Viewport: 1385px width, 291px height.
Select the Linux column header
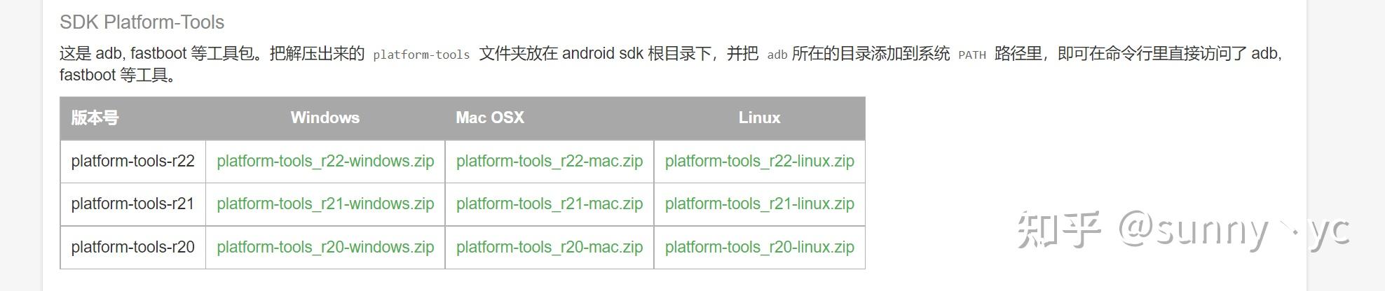pos(759,118)
